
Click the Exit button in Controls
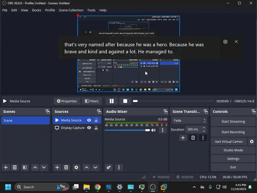click(x=233, y=167)
